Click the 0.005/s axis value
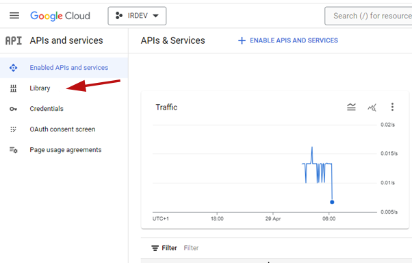Viewport: 412px width, 263px height. pos(389,212)
